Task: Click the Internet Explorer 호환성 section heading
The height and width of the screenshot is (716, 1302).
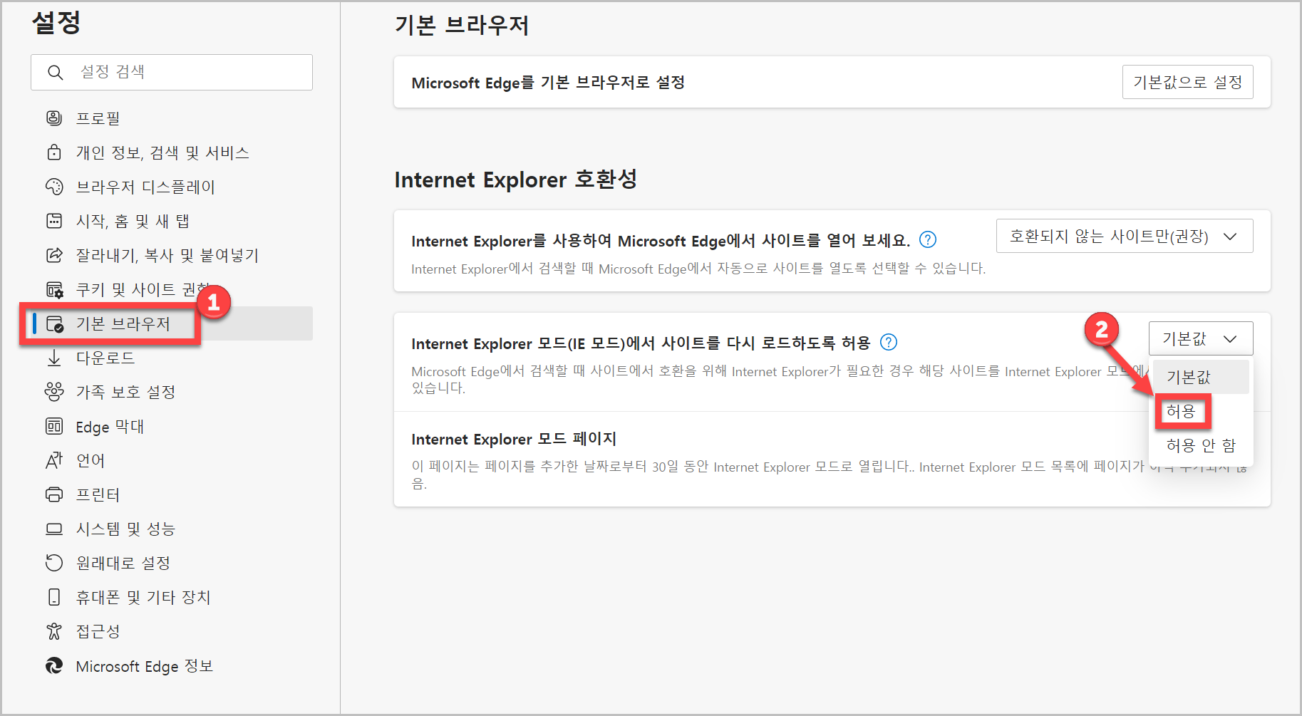Action: coord(515,179)
